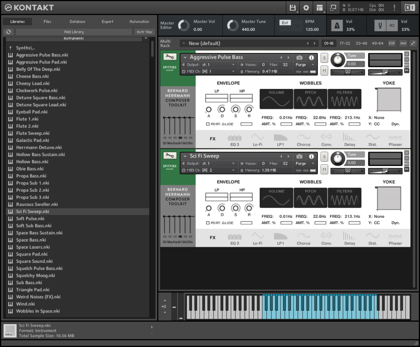Image resolution: width=420 pixels, height=347 pixels.
Task: Mute the Sci Fi Sweep instrument
Action: pos(324,169)
